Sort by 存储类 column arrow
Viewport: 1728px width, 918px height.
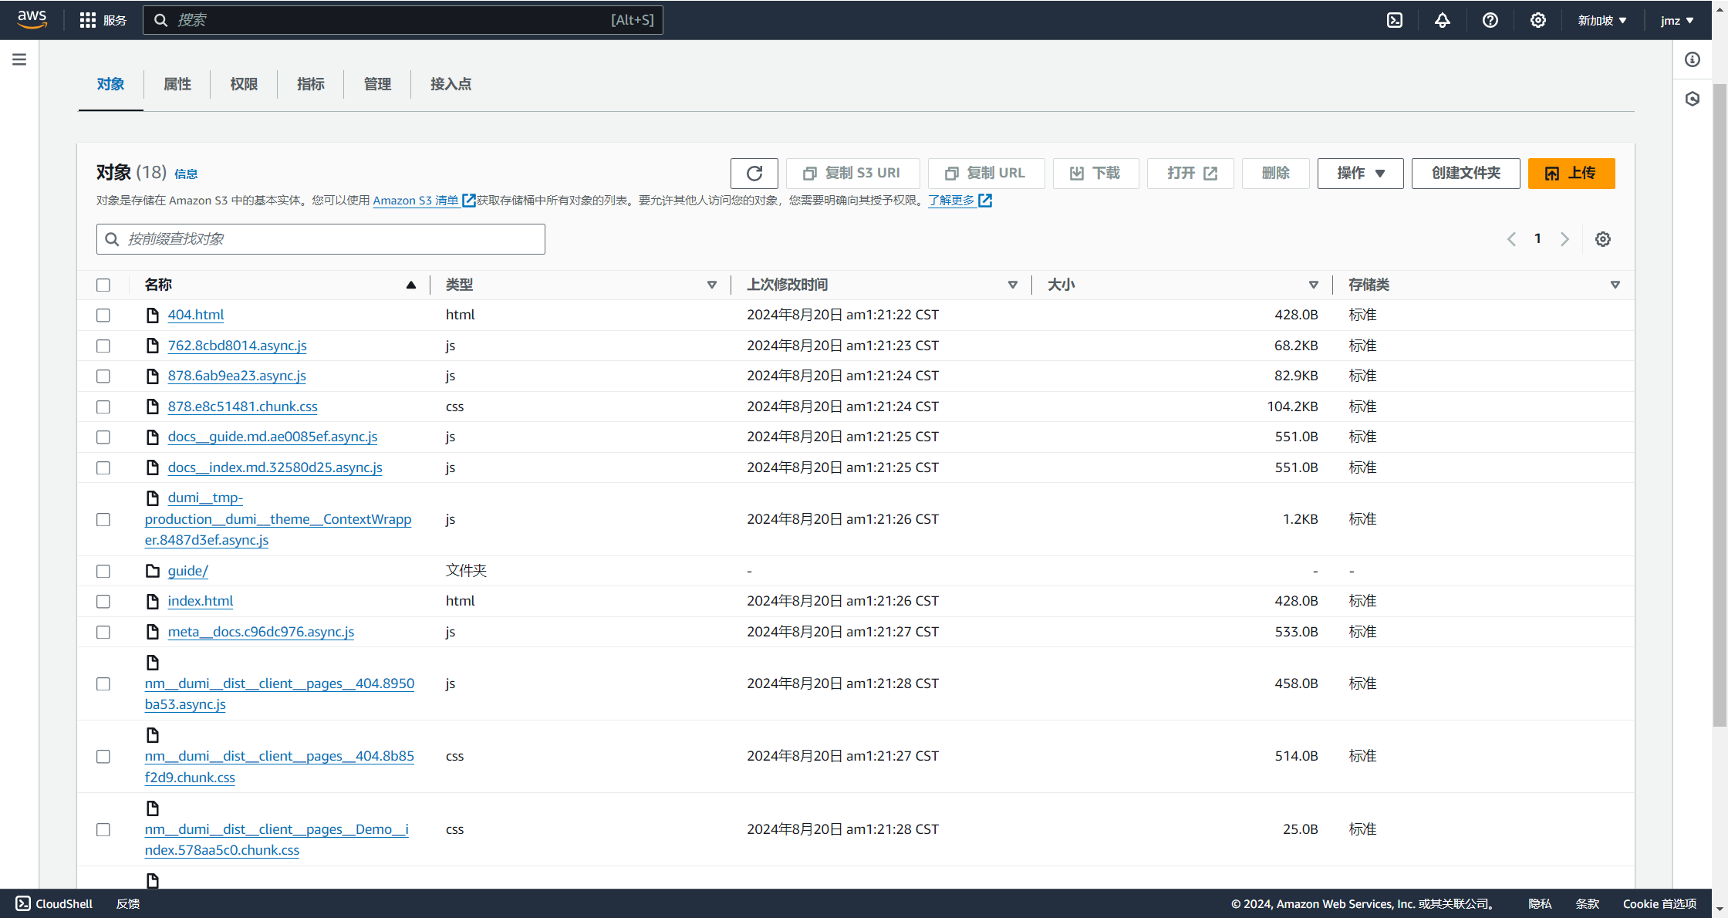click(x=1615, y=285)
